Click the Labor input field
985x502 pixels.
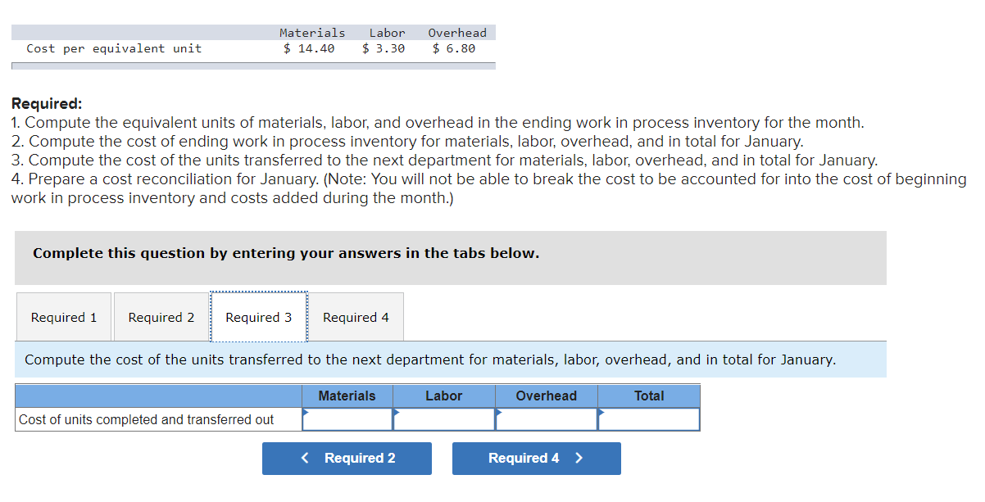click(x=445, y=419)
